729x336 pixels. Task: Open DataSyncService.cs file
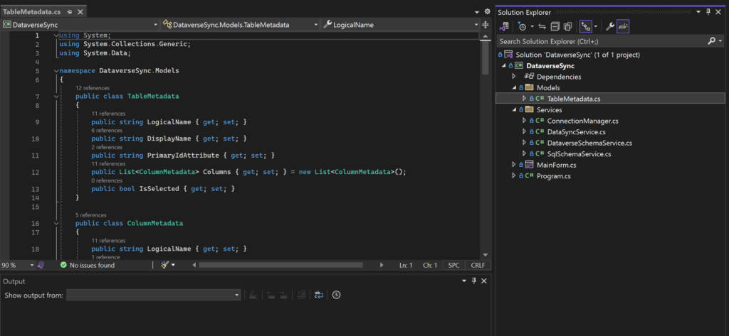[576, 132]
